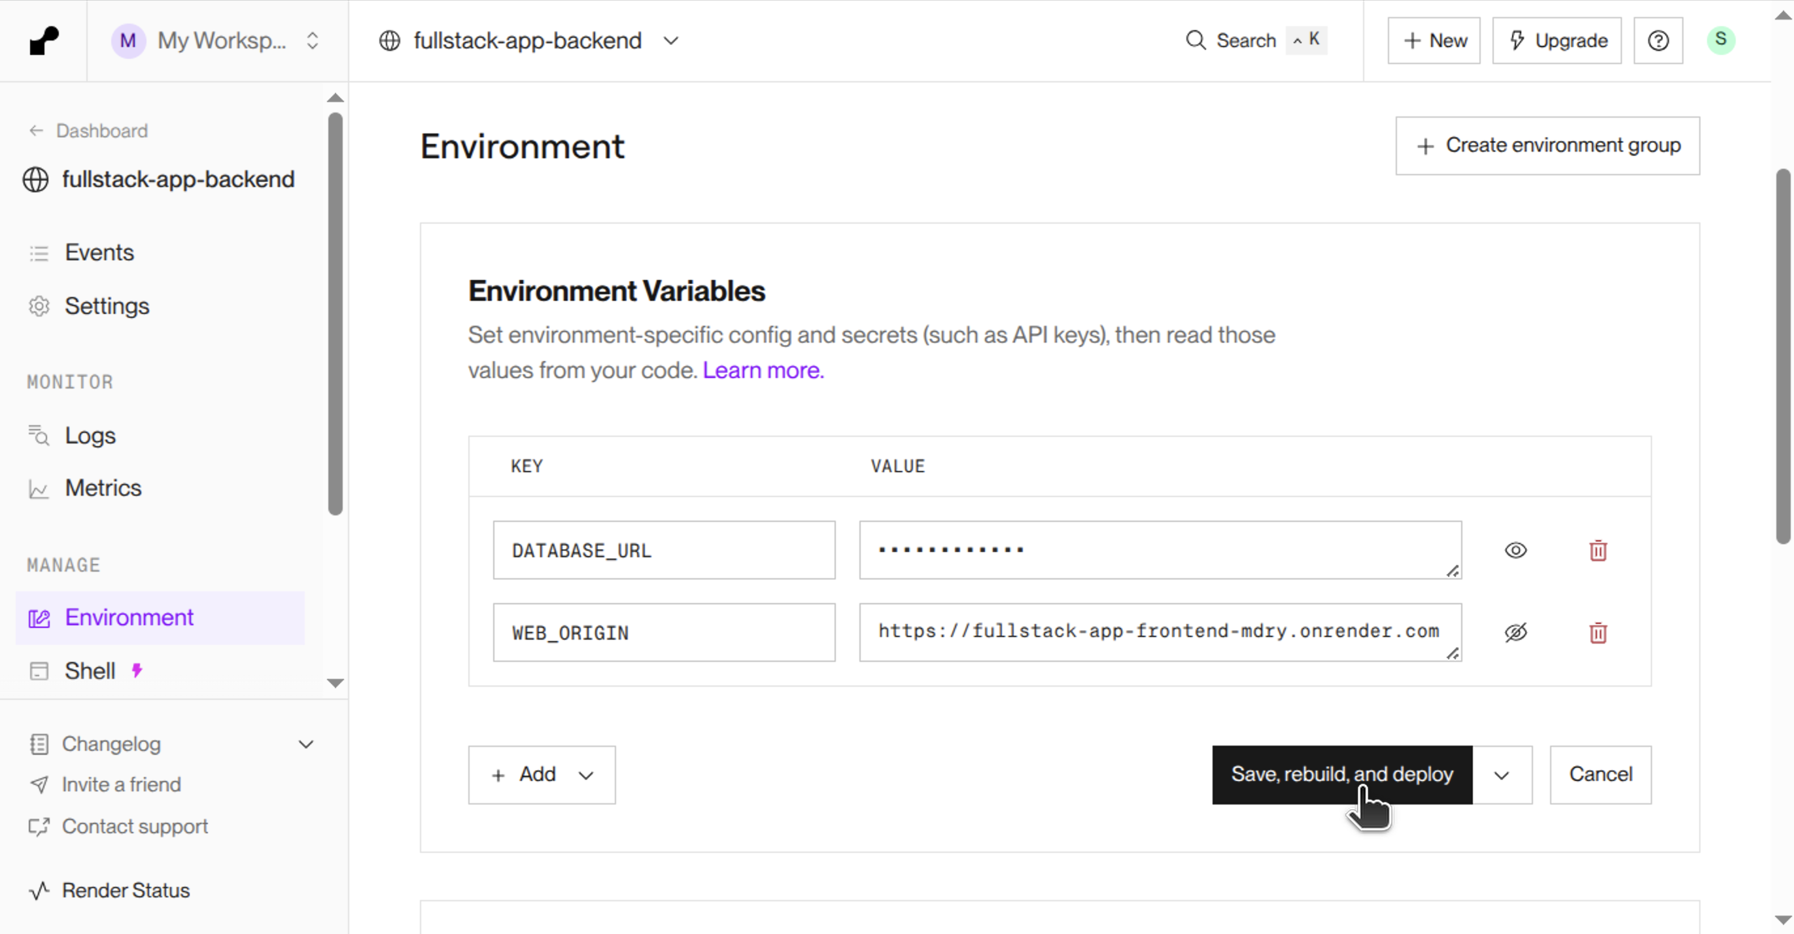Click Save, rebuild, and deploy
1794x934 pixels.
click(x=1341, y=774)
